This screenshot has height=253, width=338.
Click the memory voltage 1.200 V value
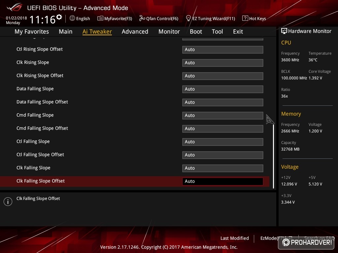click(x=315, y=131)
